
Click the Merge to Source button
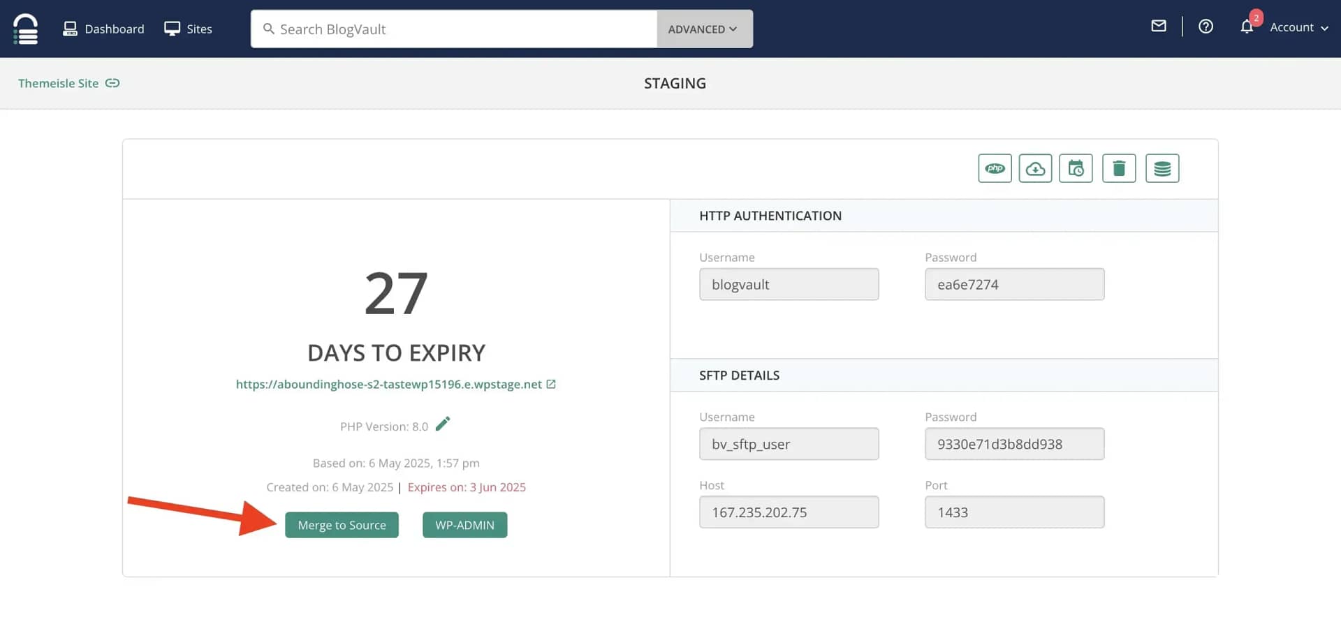click(x=342, y=525)
